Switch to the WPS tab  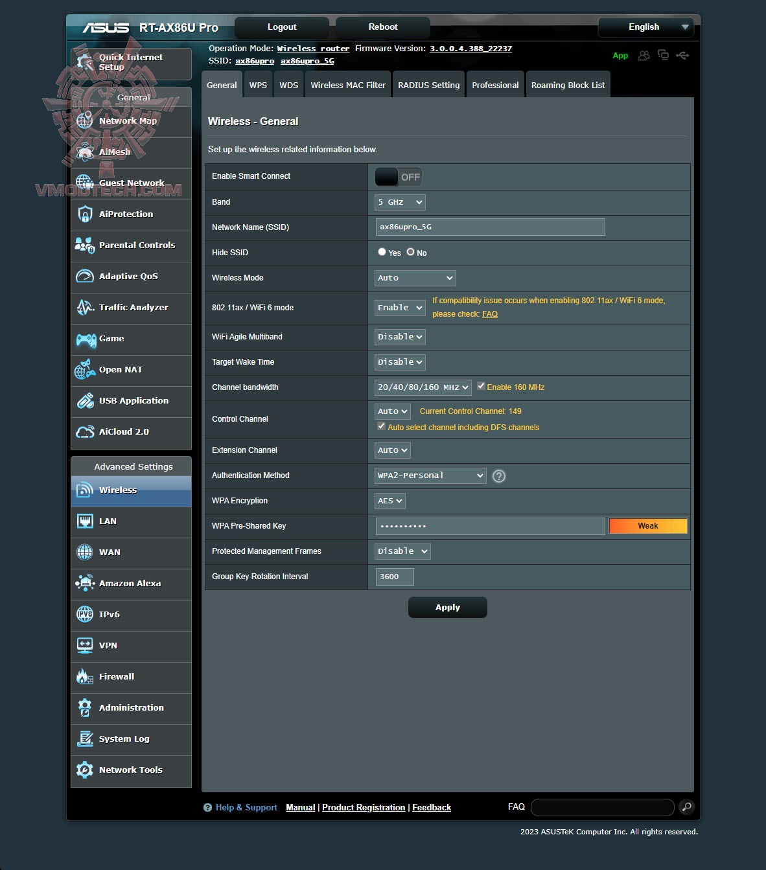pos(258,85)
